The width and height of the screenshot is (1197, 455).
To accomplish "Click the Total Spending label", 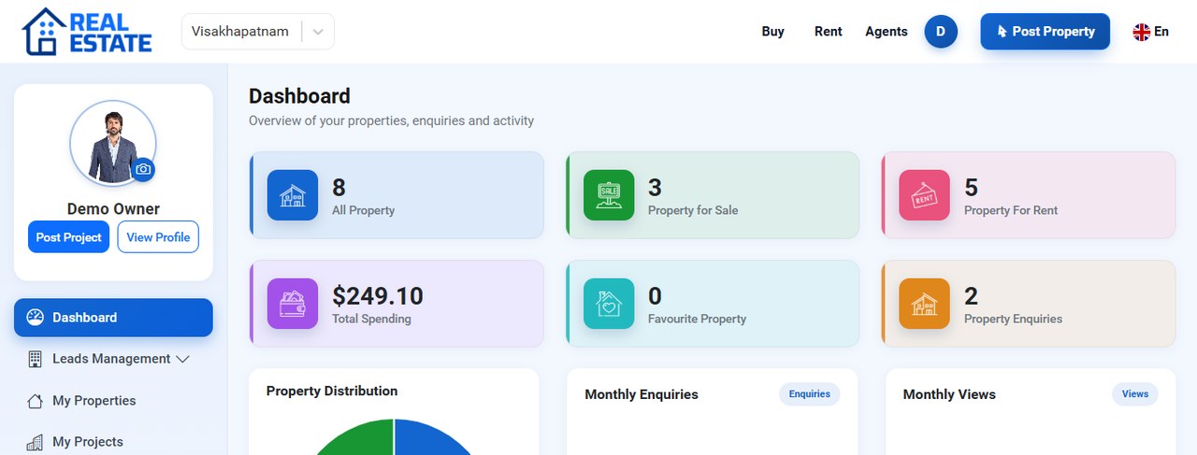I will [371, 319].
